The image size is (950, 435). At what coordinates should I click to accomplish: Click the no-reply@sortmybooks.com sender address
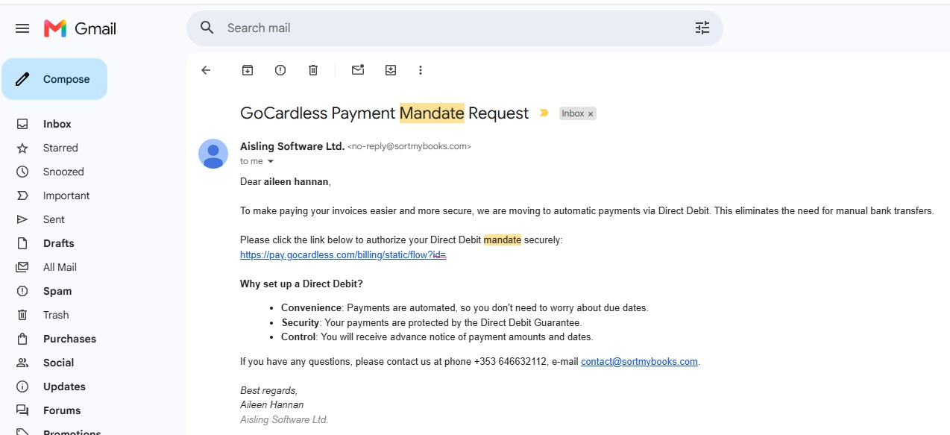(x=409, y=147)
